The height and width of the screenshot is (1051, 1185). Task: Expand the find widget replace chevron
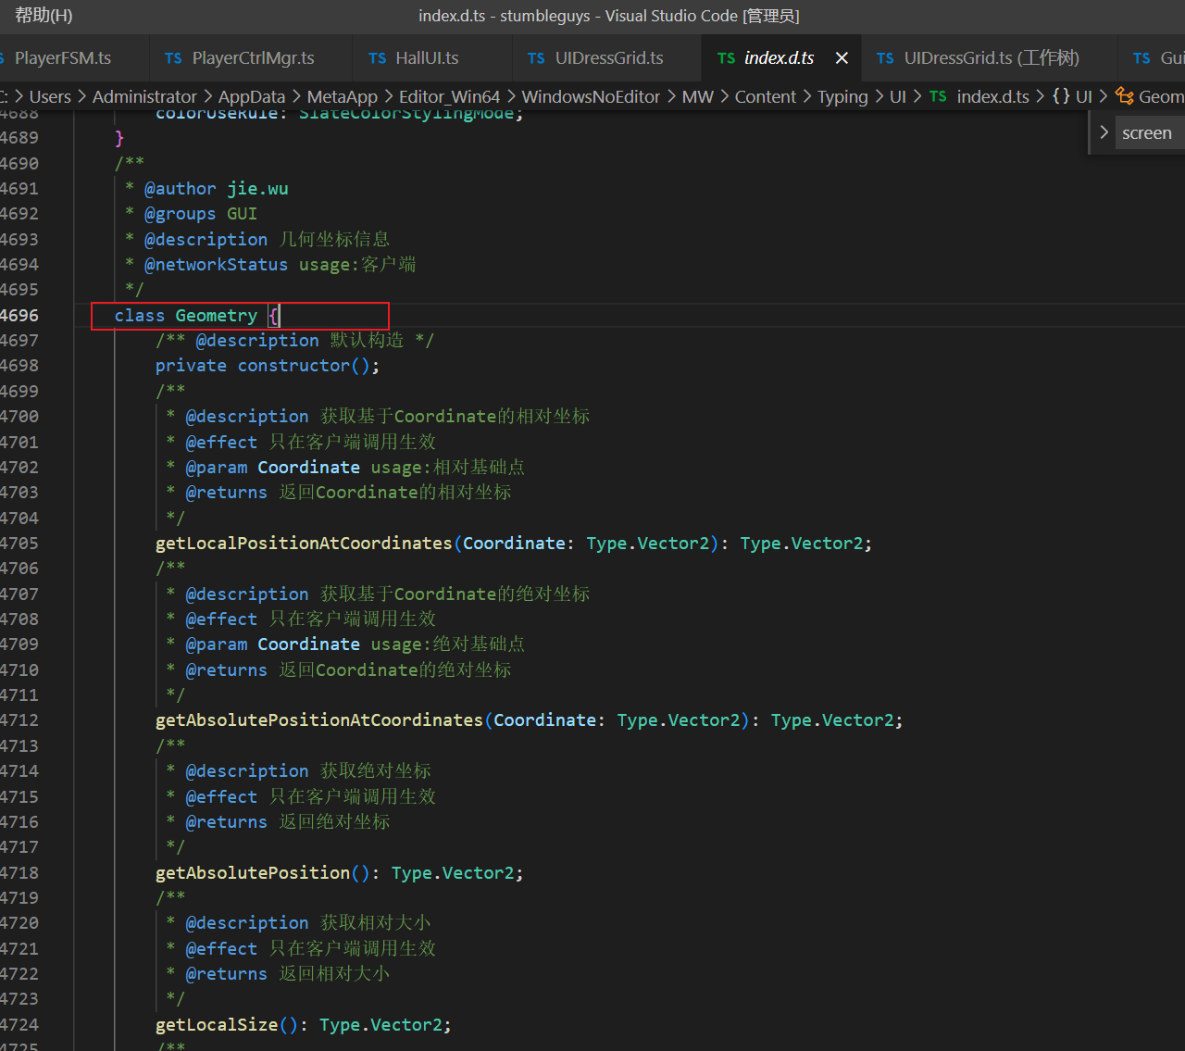(1104, 132)
